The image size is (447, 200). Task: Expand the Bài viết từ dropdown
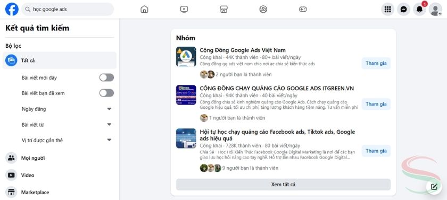pyautogui.click(x=109, y=125)
